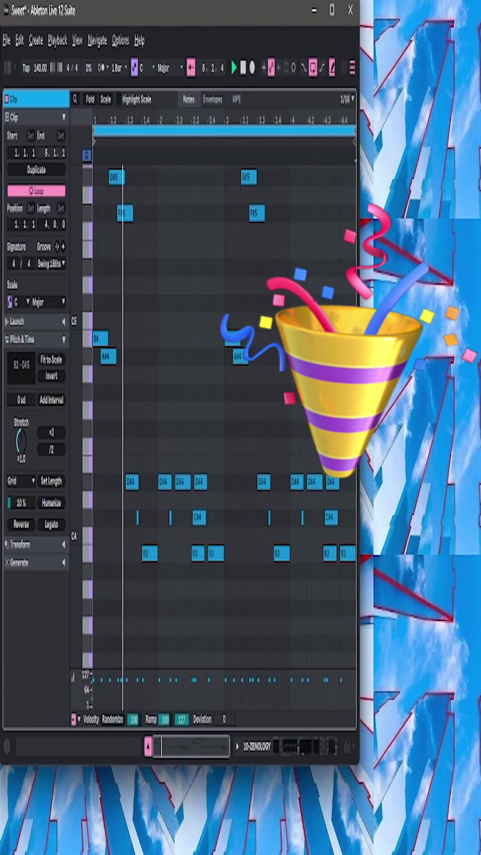
Task: Start playback with the green Play button
Action: click(234, 68)
